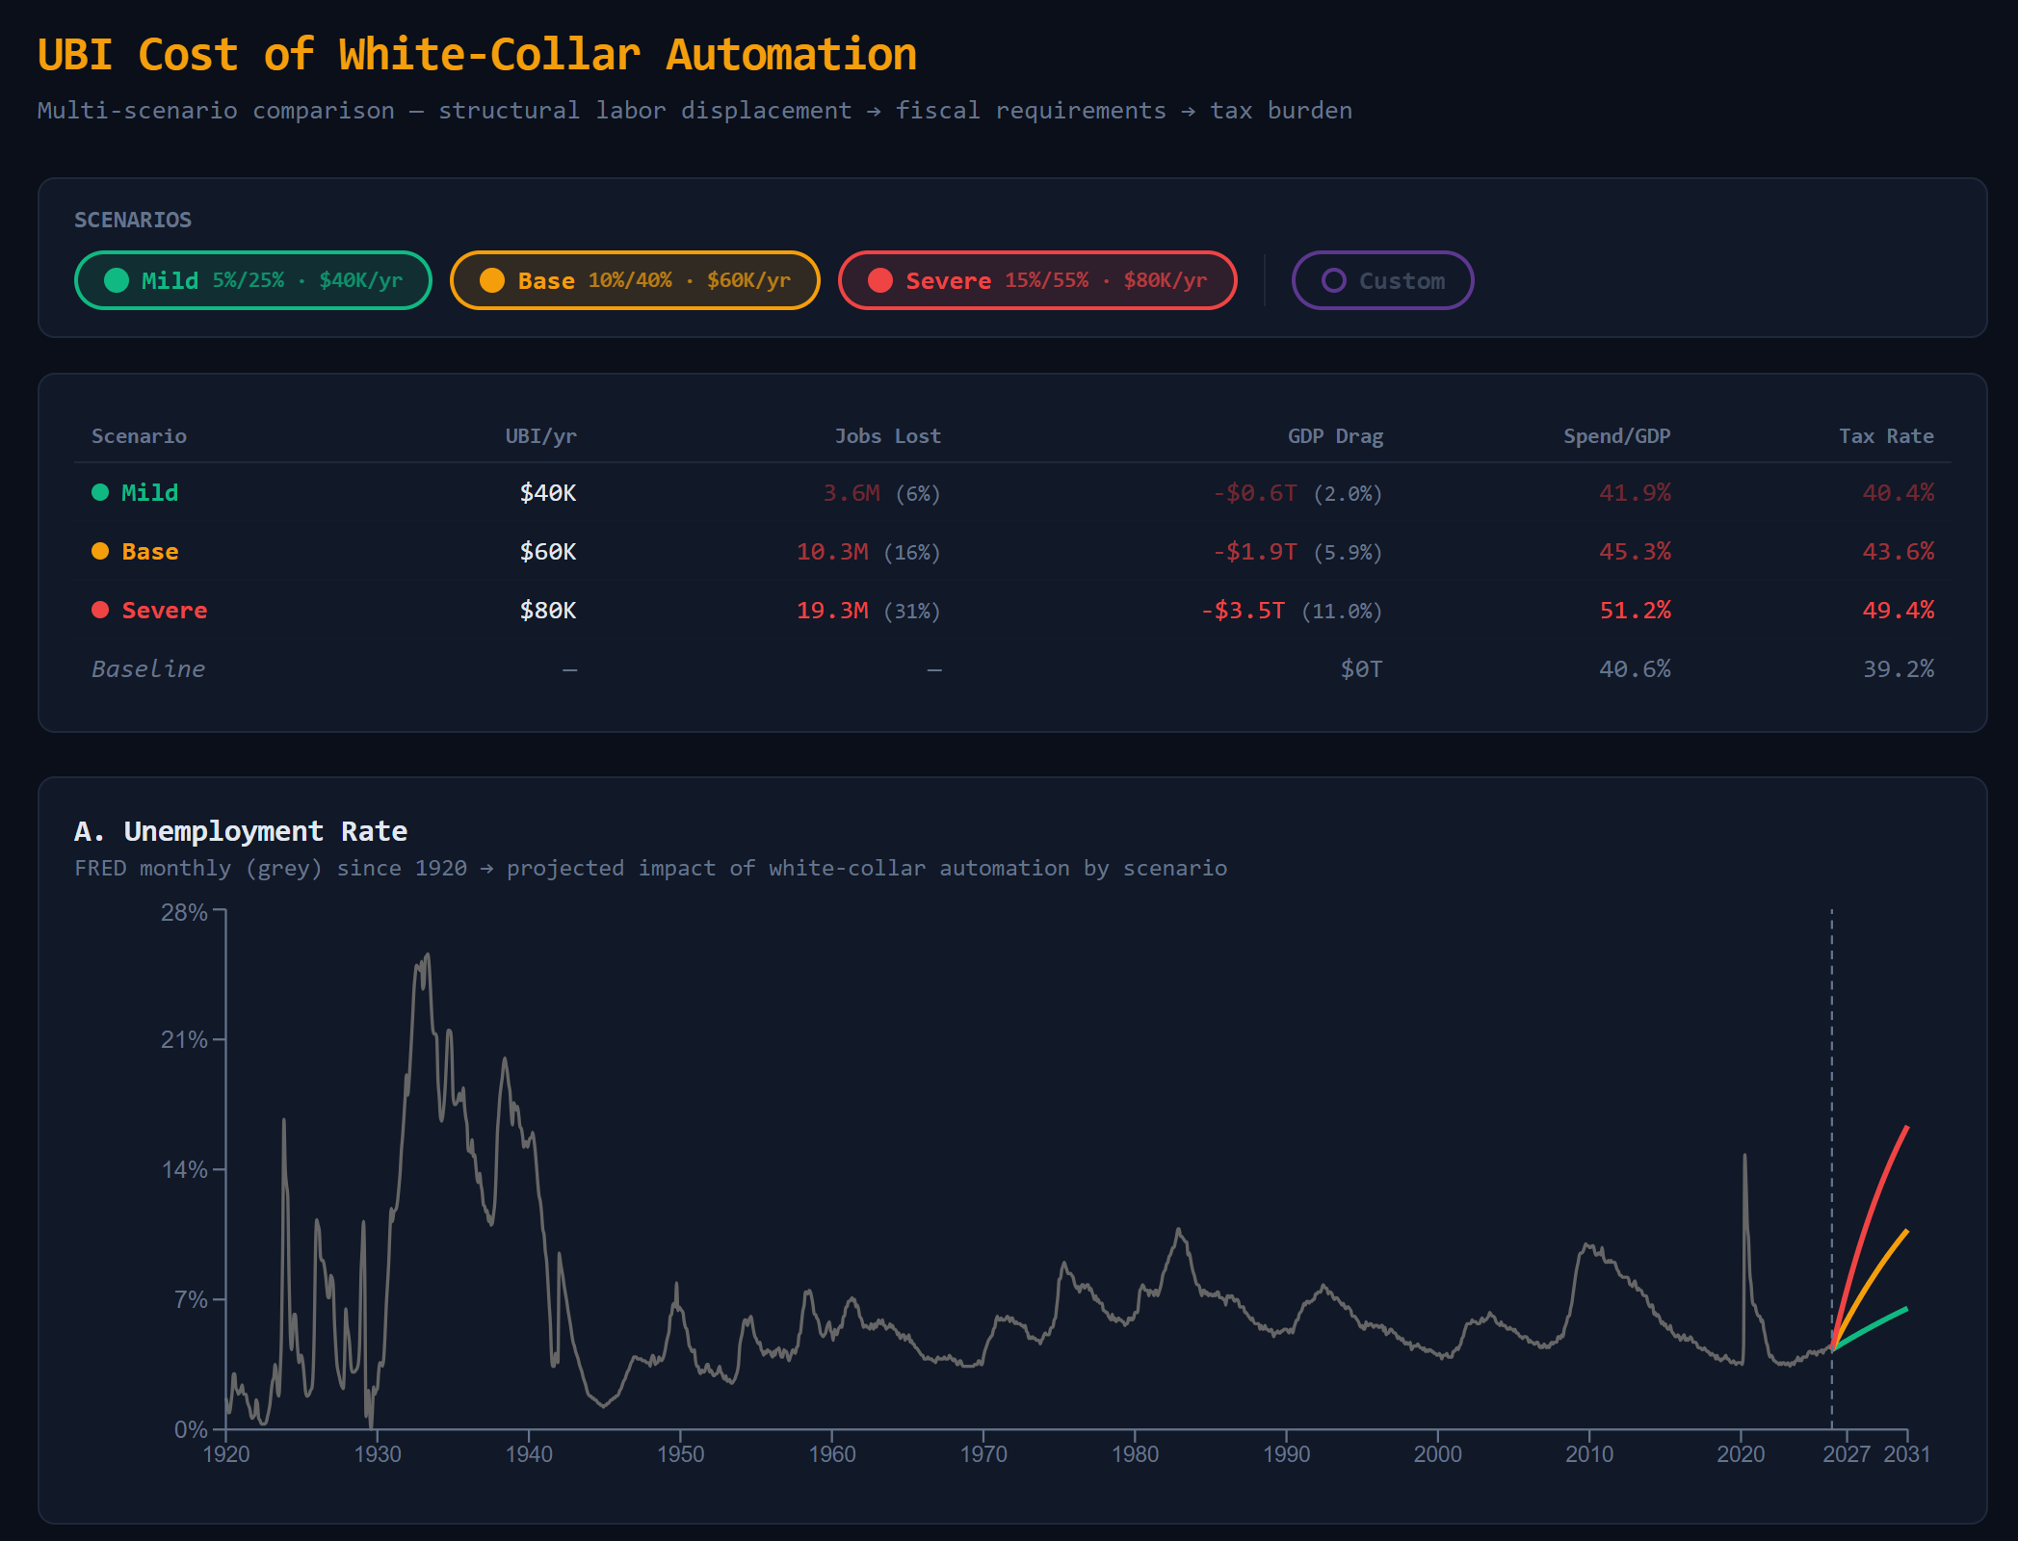Click the Unemployment Rate chart title

pos(241,831)
